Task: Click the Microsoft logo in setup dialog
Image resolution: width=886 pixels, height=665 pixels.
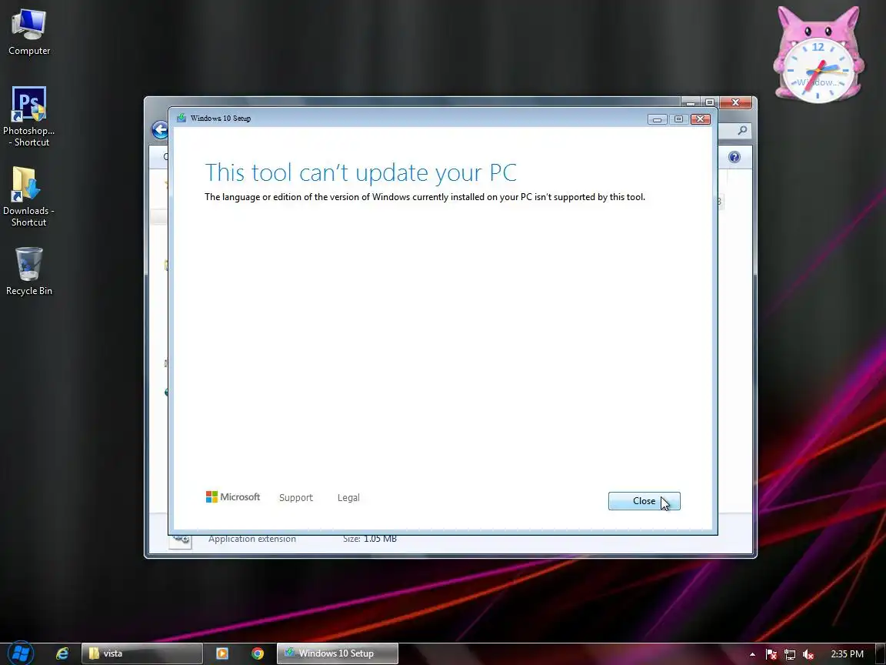Action: pyautogui.click(x=233, y=497)
